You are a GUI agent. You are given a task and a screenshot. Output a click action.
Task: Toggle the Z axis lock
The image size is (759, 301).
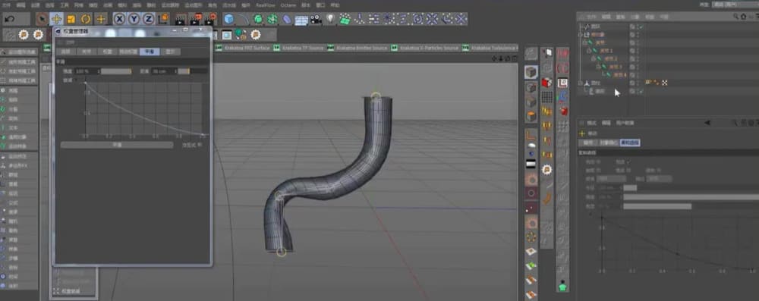pos(148,20)
